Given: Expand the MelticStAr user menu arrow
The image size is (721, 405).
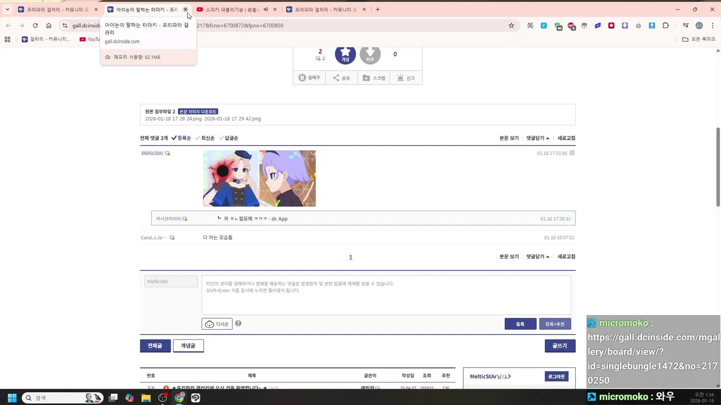Looking at the screenshot, I should [x=509, y=376].
